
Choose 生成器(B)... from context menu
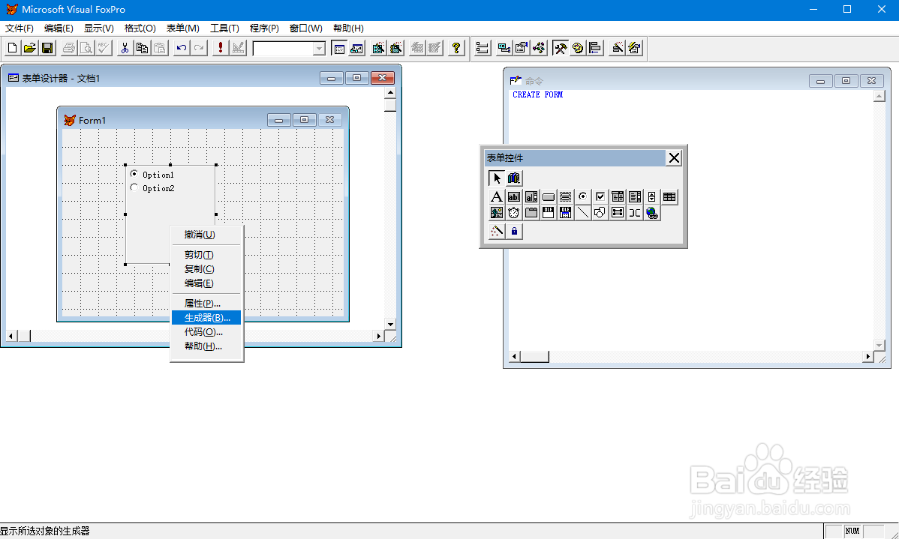tap(206, 317)
